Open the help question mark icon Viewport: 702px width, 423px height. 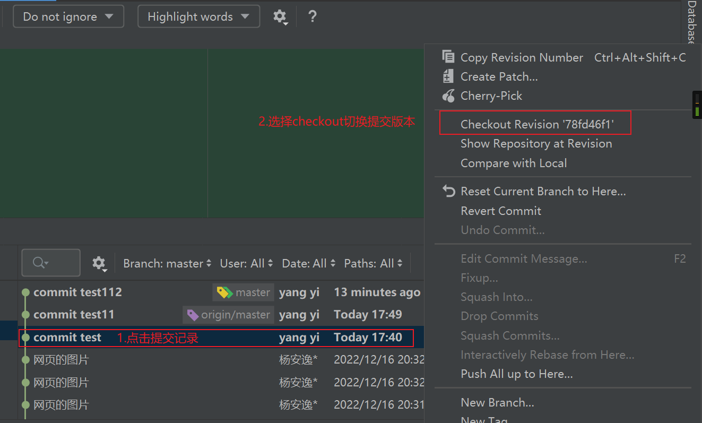313,16
